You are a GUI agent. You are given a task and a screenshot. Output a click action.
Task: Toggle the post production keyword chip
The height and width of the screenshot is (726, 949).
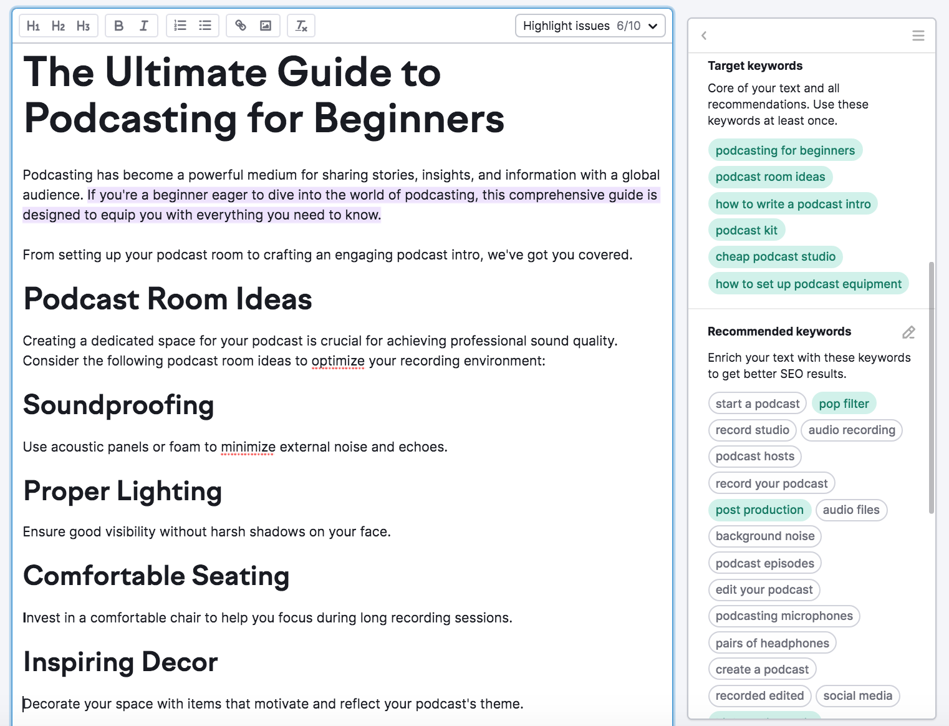point(759,510)
